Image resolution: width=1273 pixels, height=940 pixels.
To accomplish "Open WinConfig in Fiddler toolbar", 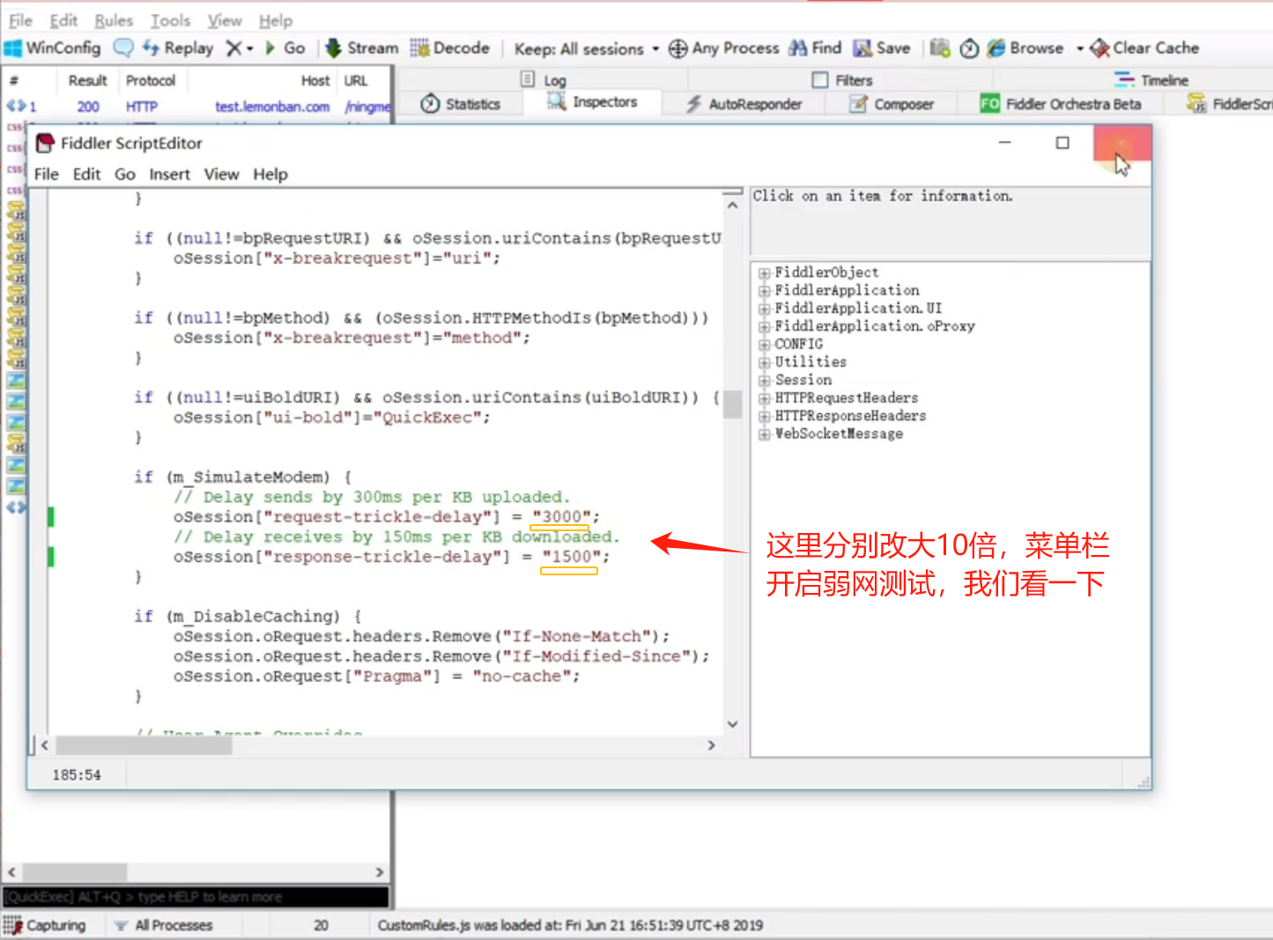I will coord(53,48).
